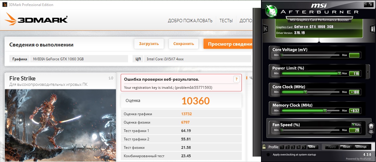Open the Afterburner information i icon

tap(373, 29)
